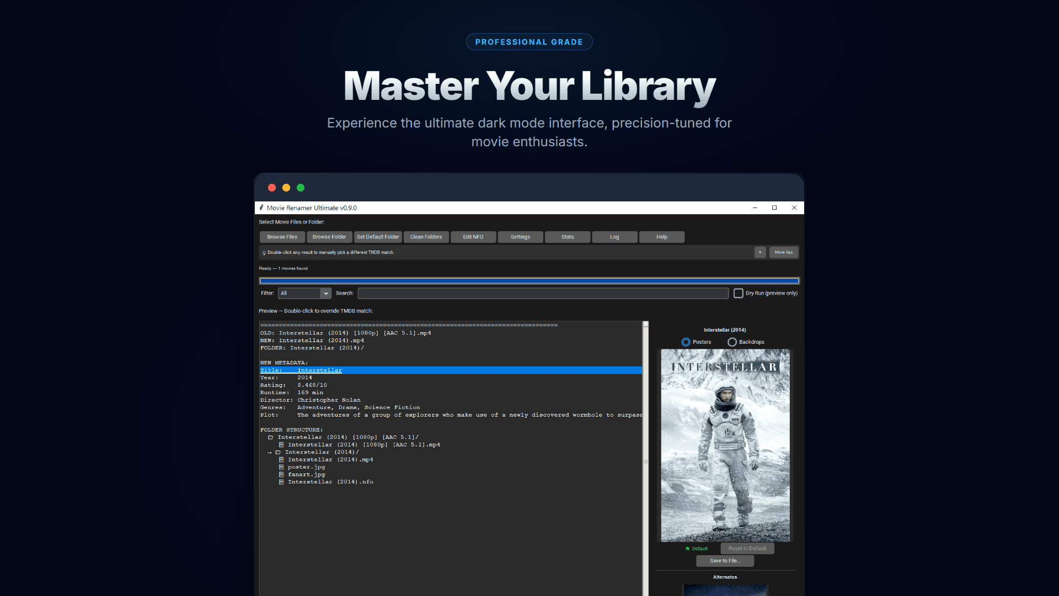Open Edit NFO
The image size is (1059, 596).
(473, 237)
